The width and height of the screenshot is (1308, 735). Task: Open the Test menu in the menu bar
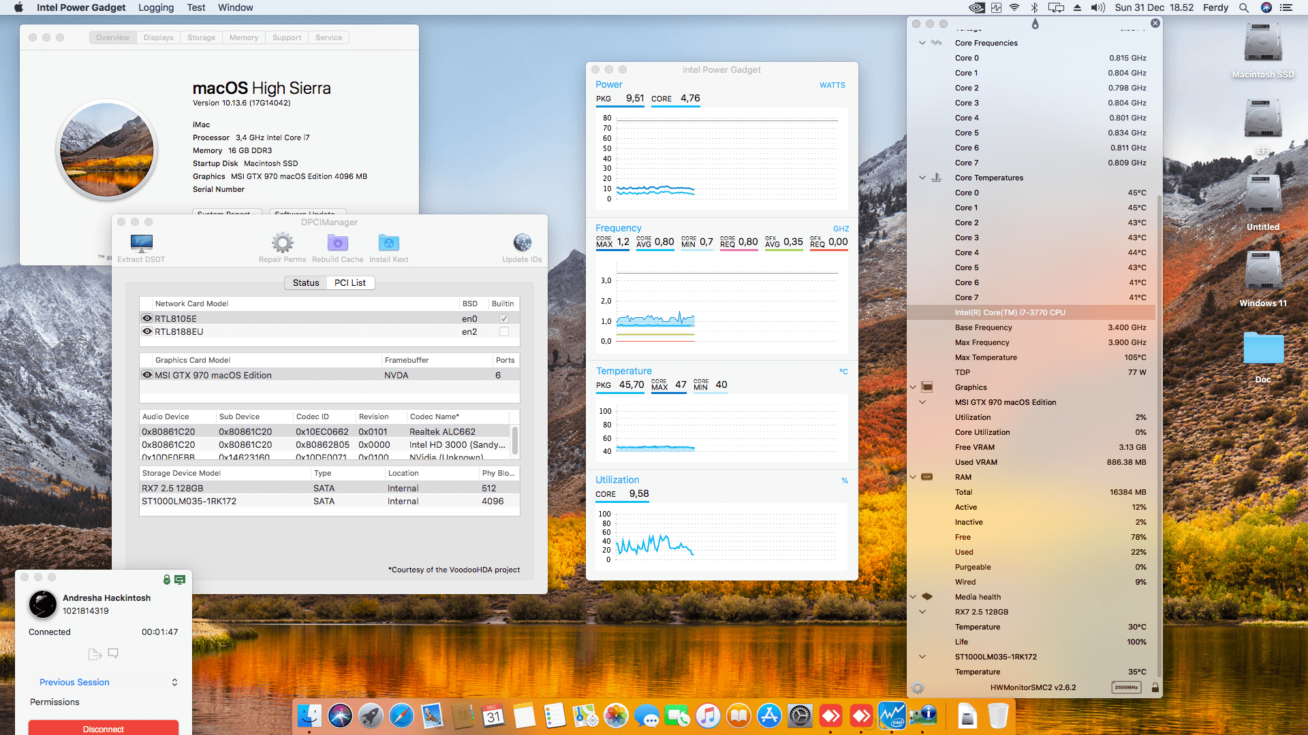point(196,7)
